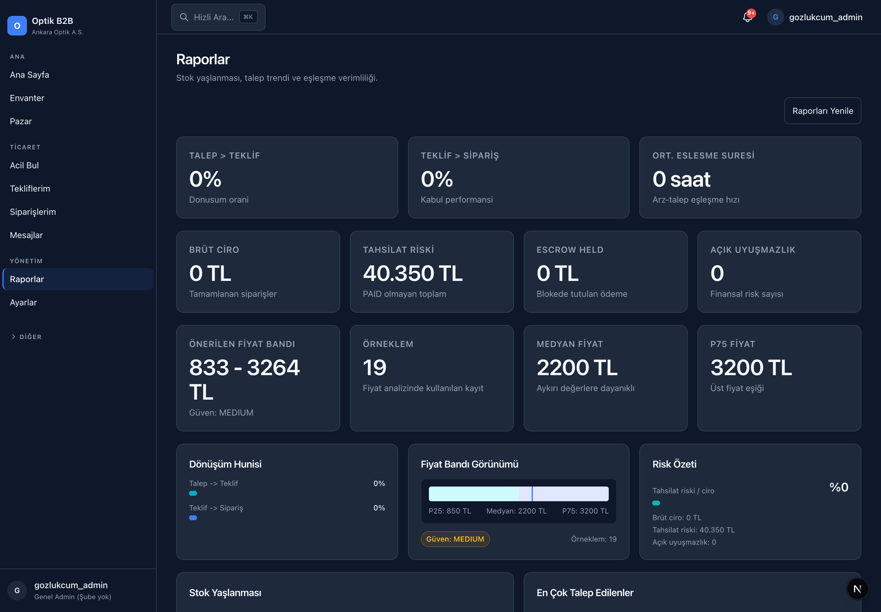The image size is (881, 612).
Task: Open Ayarlar settings page
Action: (x=78, y=303)
